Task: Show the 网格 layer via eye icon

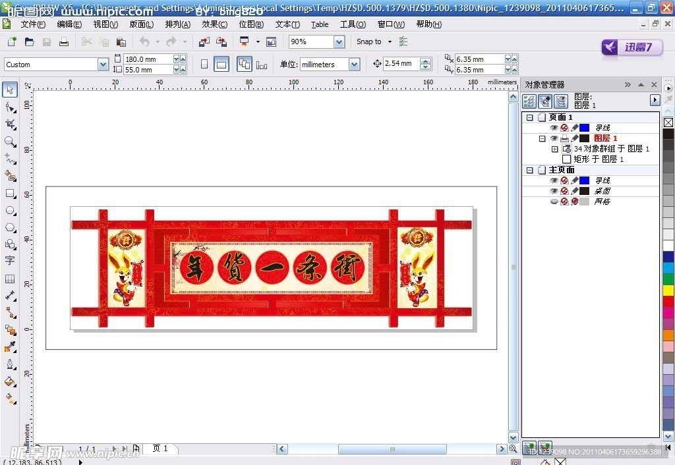Action: click(554, 202)
